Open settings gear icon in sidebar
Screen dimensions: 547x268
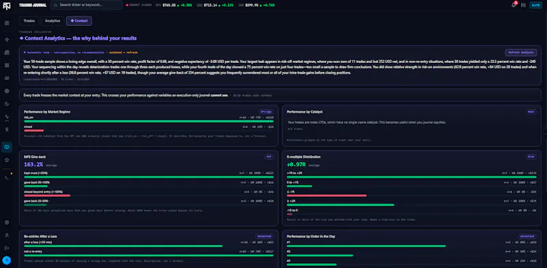(x=7, y=223)
